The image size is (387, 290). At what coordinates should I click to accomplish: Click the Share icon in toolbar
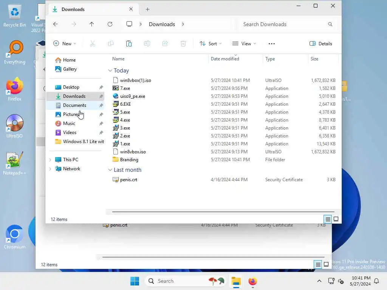[165, 44]
